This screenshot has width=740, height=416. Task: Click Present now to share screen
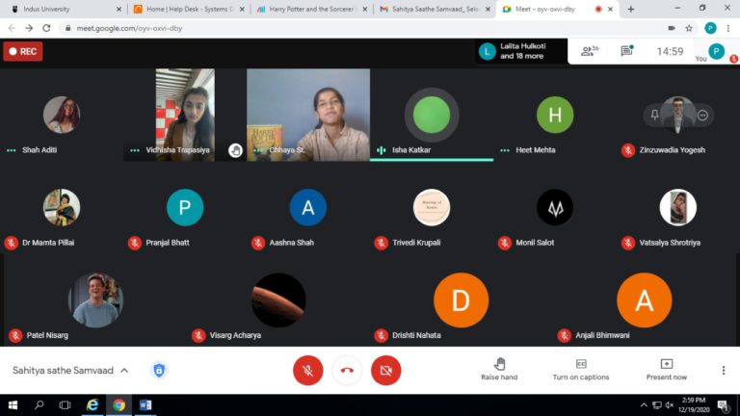pos(666,369)
